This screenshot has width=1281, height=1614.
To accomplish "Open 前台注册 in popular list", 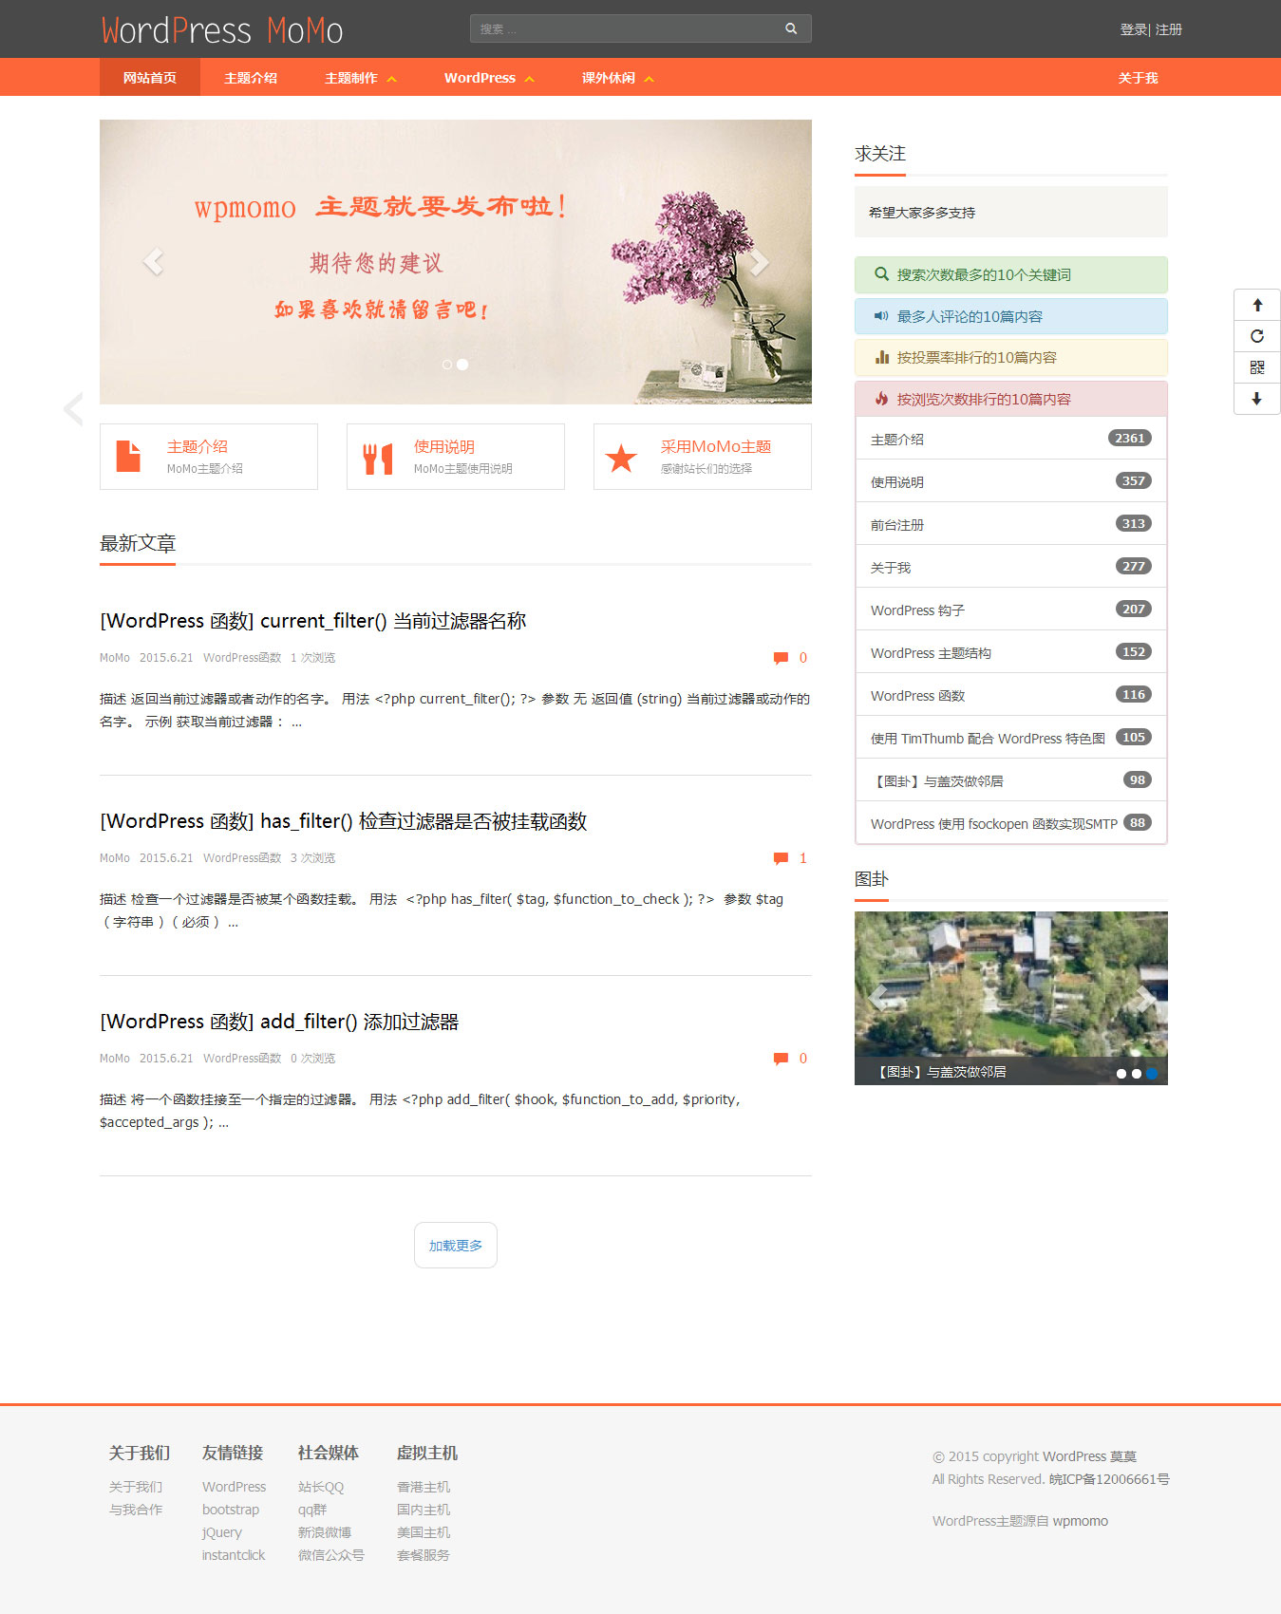I will click(1011, 524).
